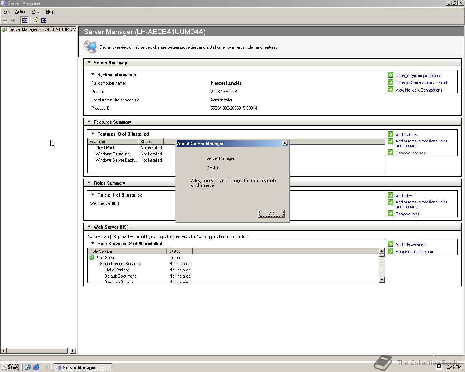Toggle the Show/Hide Console Tree toolbar icon
Image resolution: width=465 pixels, height=372 pixels.
(25, 20)
